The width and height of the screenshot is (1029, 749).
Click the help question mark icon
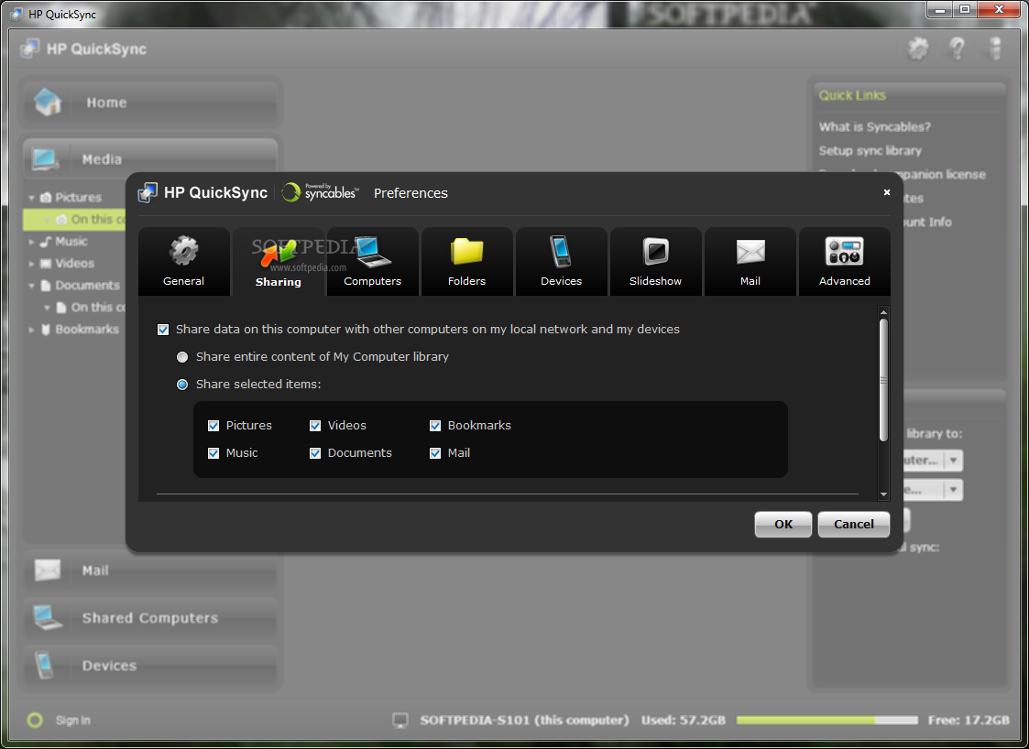958,48
